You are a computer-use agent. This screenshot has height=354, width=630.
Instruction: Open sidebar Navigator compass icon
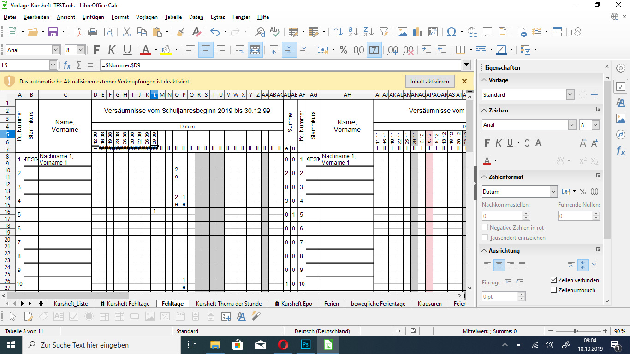(x=621, y=135)
